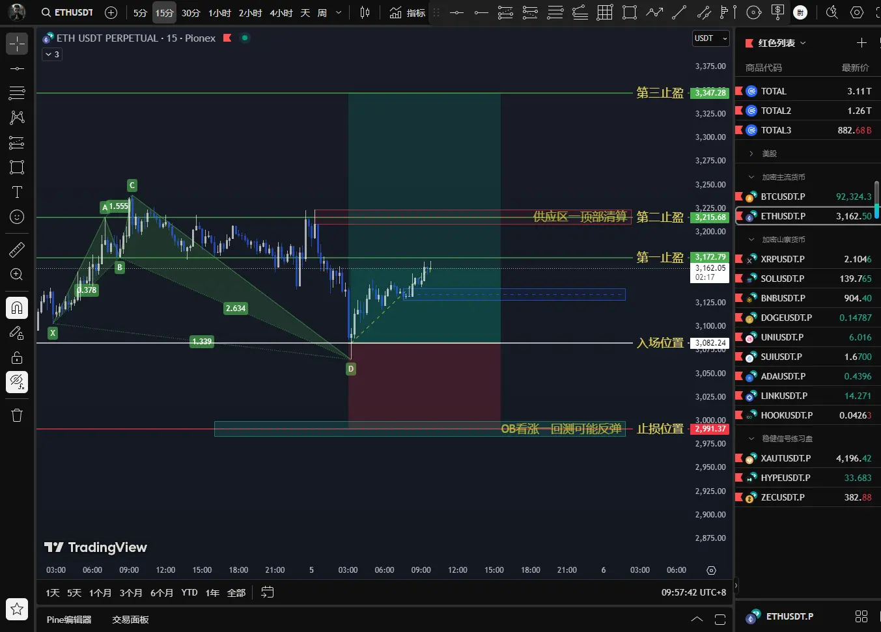Choose the rectangle tool in top favorites bar
Viewport: 881px width, 632px height.
pos(629,12)
